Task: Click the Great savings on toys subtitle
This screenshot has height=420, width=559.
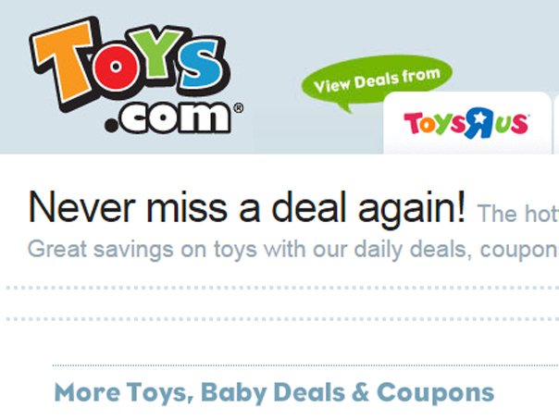Action: point(293,250)
